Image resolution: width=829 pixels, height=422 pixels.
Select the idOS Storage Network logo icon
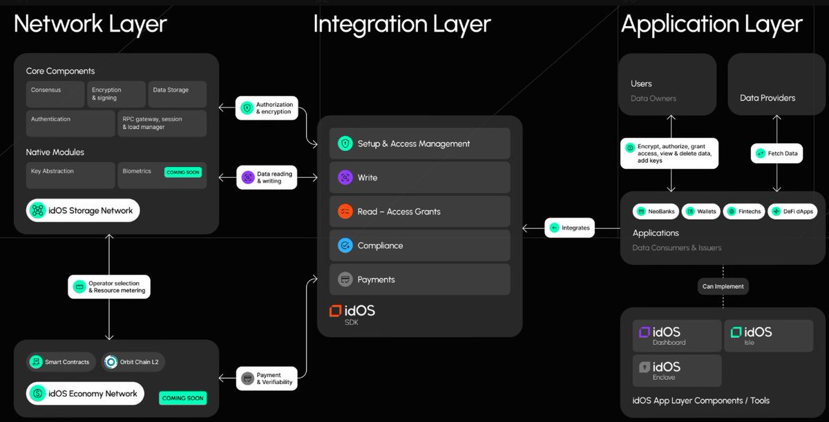(37, 210)
